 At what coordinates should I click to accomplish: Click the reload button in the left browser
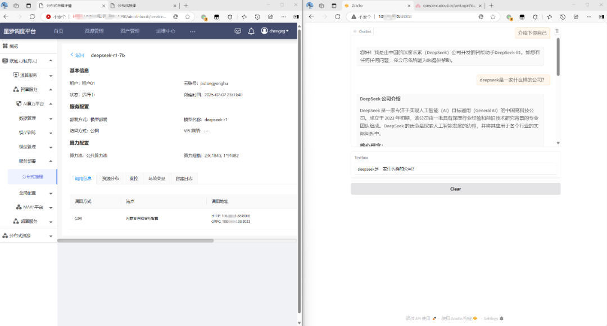tap(32, 17)
